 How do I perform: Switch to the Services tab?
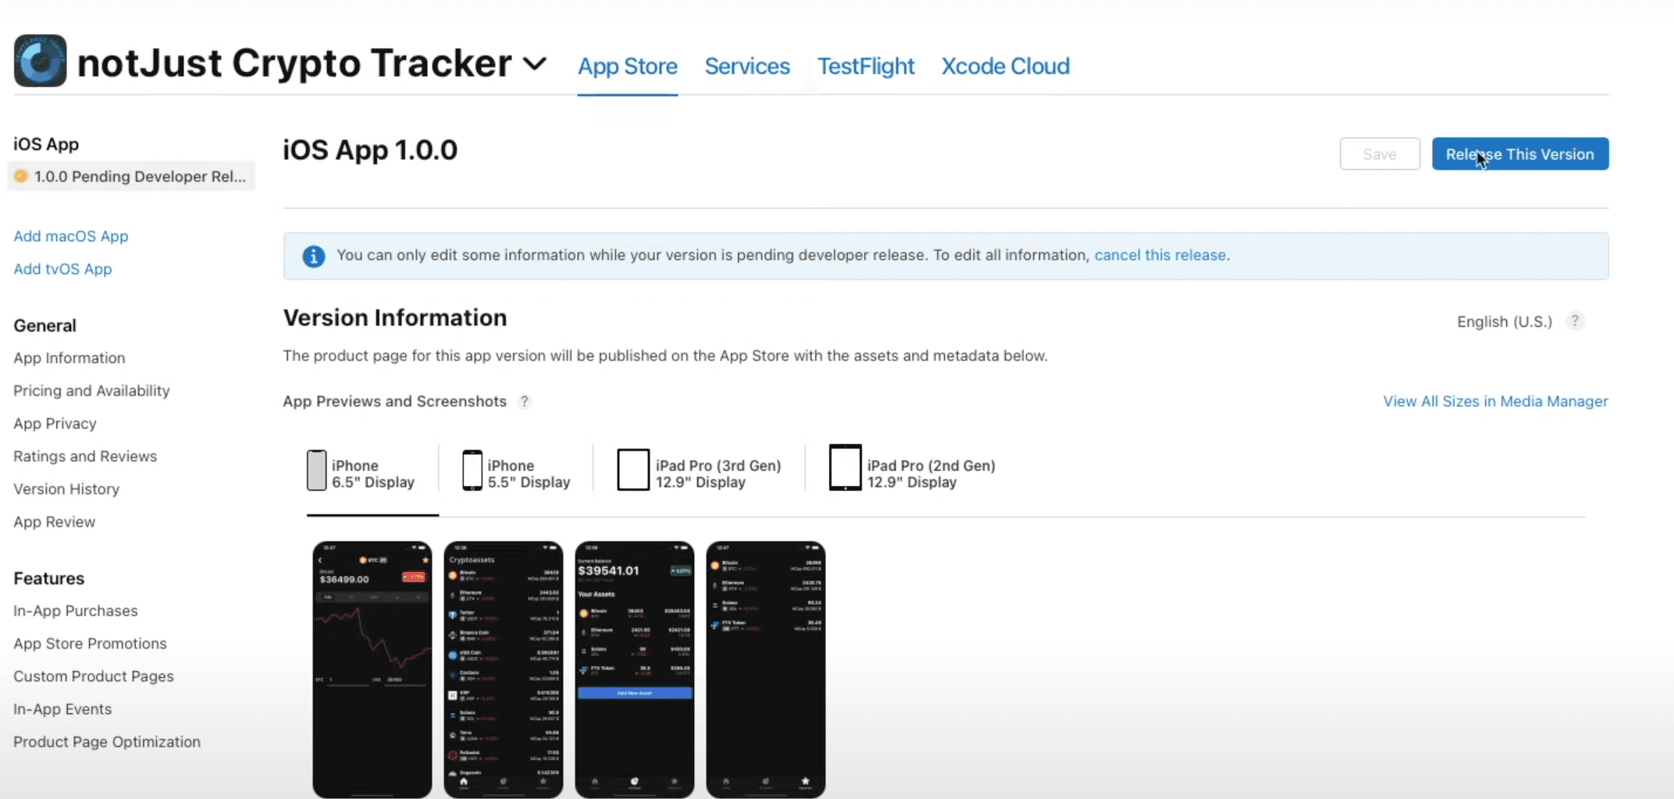pos(746,66)
